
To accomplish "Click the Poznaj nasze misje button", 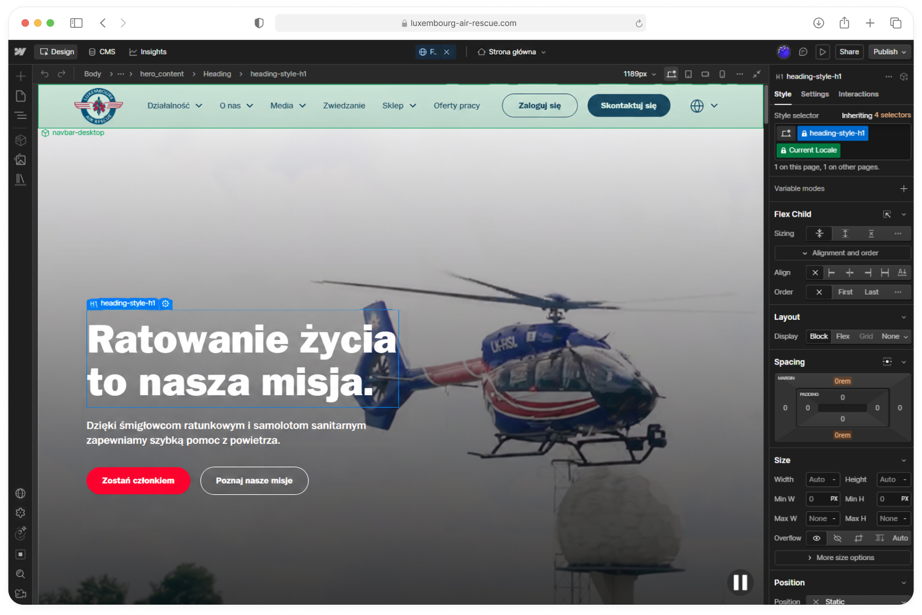I will tap(254, 481).
